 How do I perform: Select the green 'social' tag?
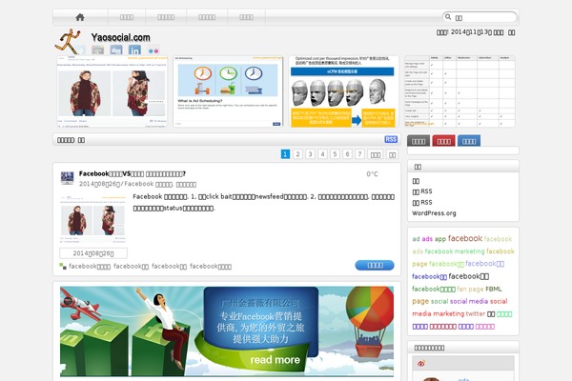(439, 302)
